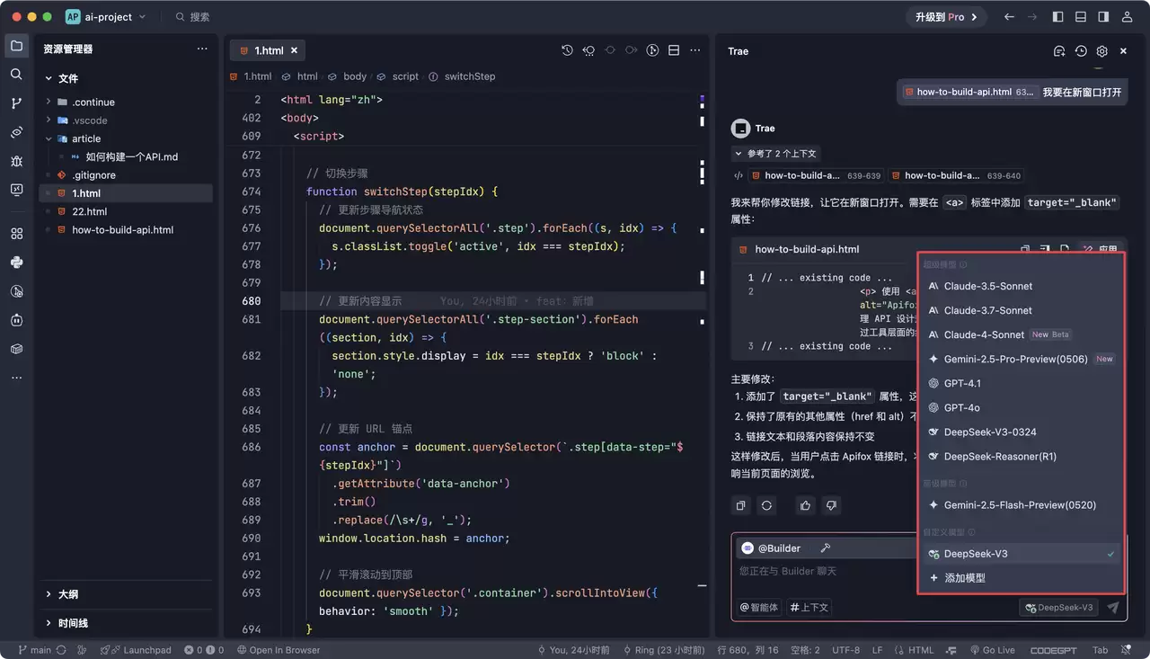The image size is (1150, 659).
Task: Click 添加模型 to add a model
Action: [x=1022, y=578]
